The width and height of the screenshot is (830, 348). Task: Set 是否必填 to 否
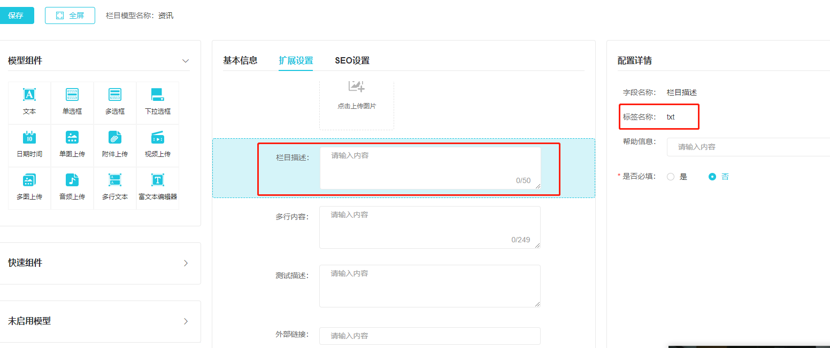click(x=712, y=177)
